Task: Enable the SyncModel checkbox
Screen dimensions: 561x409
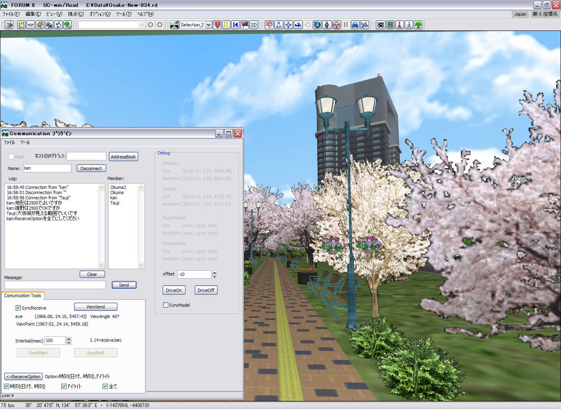Action: point(165,305)
